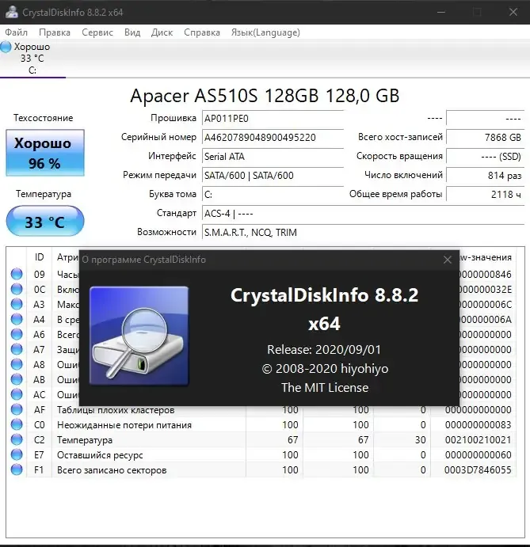Select the Неожиданные потери питания row

pyautogui.click(x=261, y=424)
